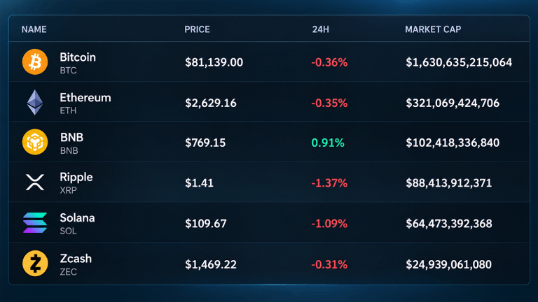The height and width of the screenshot is (302, 538).
Task: Click BNB's green 0.91% change
Action: coord(328,143)
